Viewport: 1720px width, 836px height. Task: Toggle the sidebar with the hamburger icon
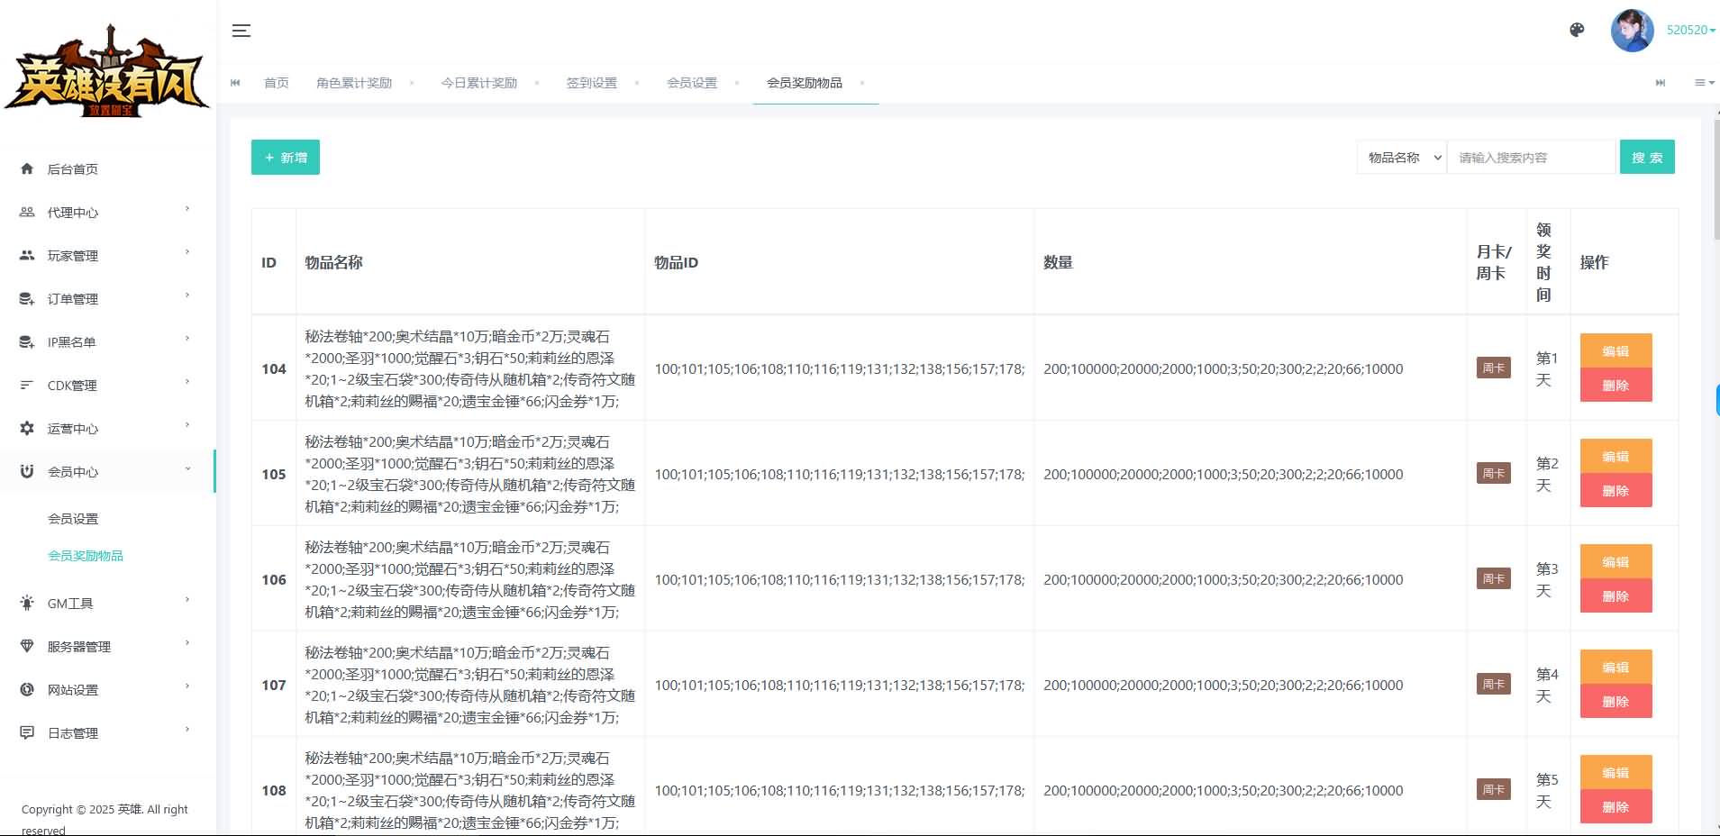click(241, 30)
